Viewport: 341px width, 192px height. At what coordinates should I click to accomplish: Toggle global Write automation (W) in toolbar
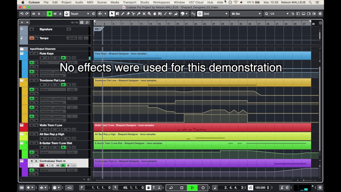point(55,14)
